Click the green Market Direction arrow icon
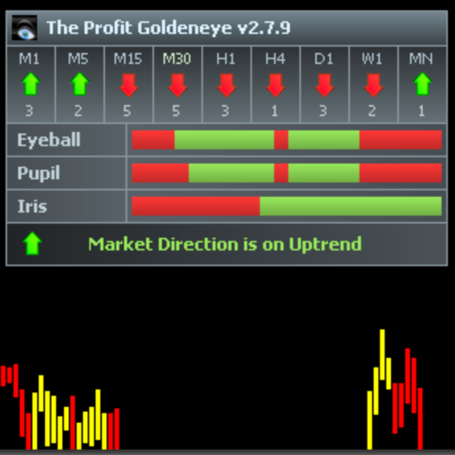 pos(32,243)
